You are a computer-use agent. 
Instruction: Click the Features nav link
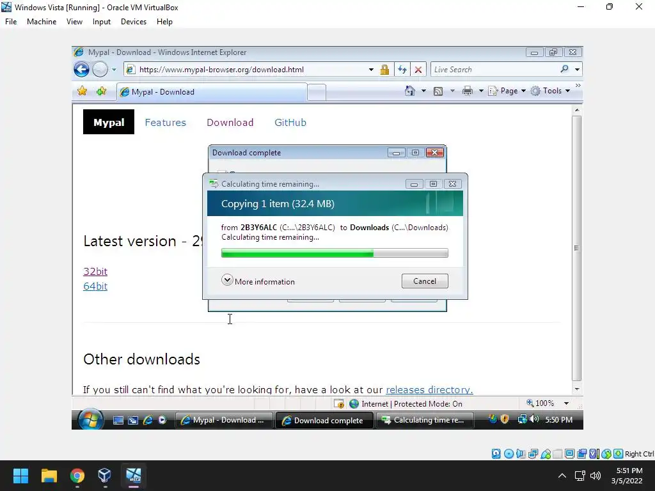click(166, 122)
